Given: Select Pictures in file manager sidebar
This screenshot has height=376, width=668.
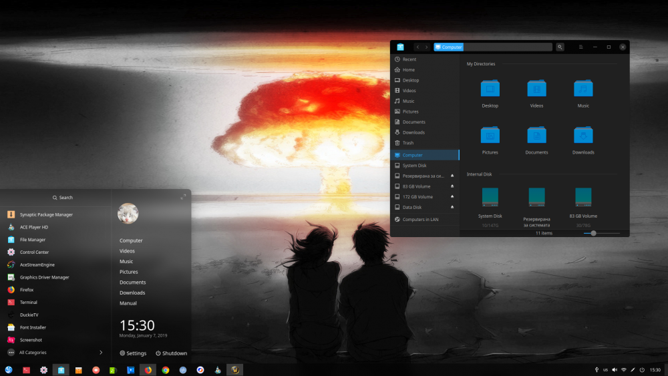Looking at the screenshot, I should coord(425,112).
